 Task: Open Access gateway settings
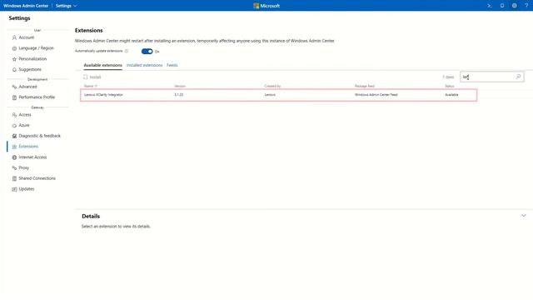(25, 115)
